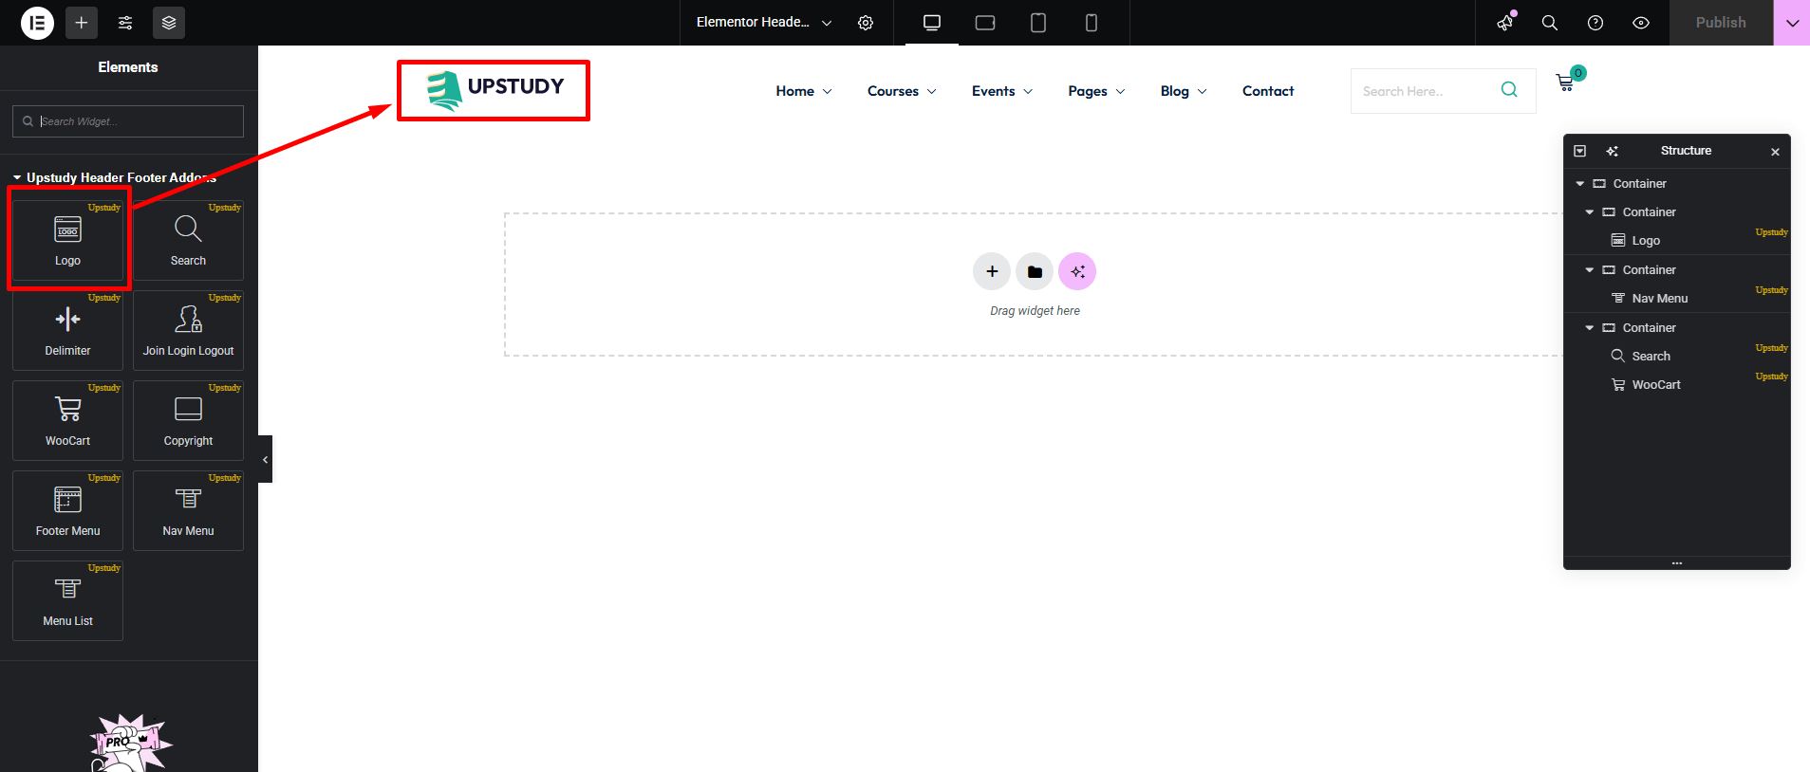The image size is (1810, 772).
Task: Collapse the Container holding Search
Action: coord(1590,328)
